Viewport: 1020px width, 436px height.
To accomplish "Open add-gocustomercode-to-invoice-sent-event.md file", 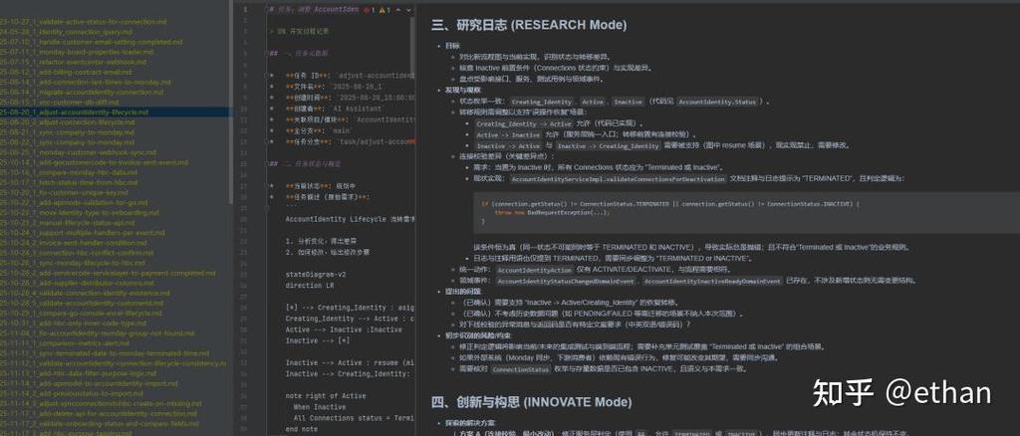I will point(94,162).
